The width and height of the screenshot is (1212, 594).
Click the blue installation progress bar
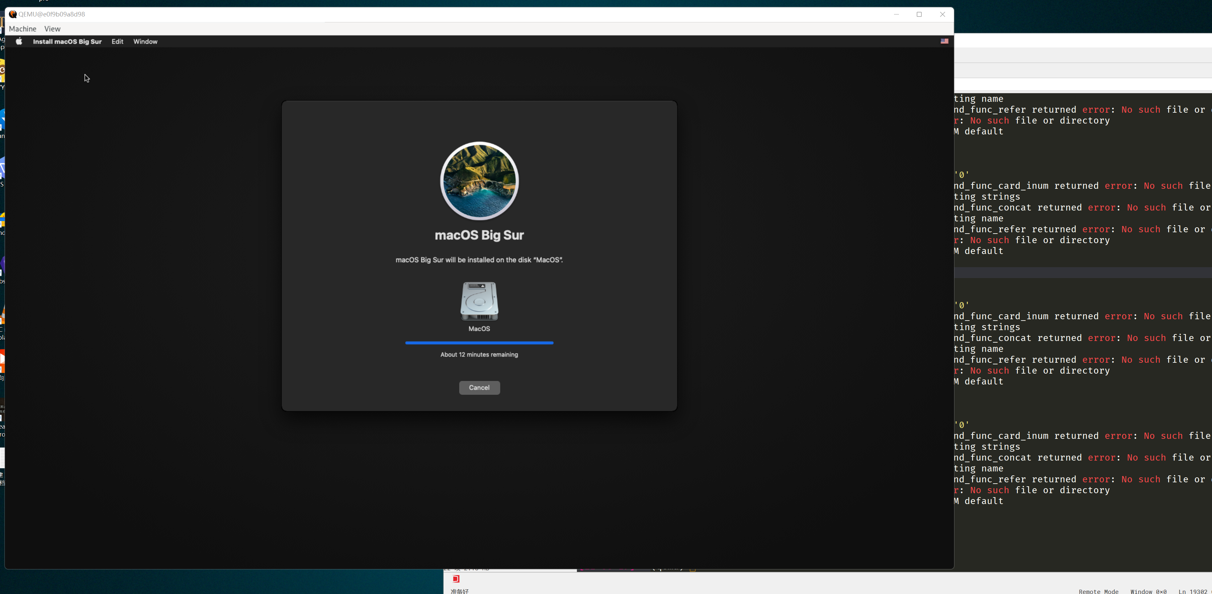click(479, 343)
